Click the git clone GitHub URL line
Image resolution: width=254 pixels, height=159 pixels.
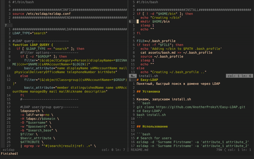(x=191, y=107)
